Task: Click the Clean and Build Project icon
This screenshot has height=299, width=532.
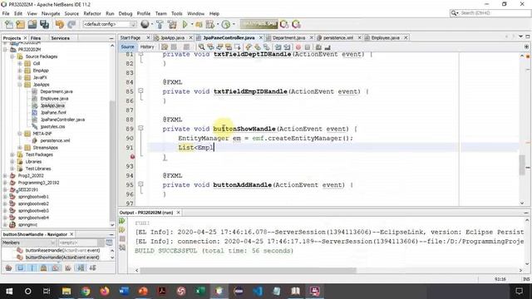Action: (172, 24)
